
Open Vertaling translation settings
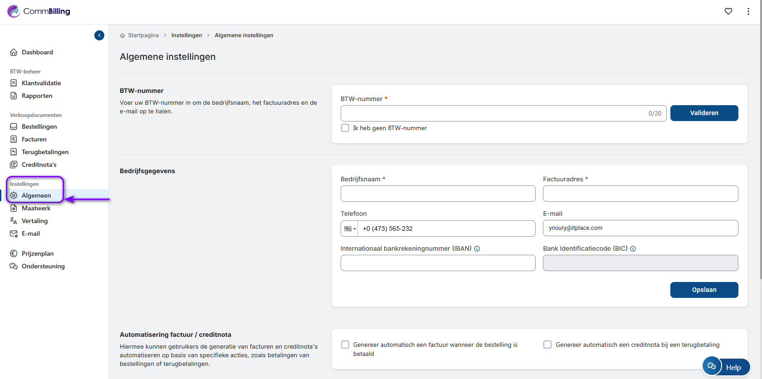point(34,221)
